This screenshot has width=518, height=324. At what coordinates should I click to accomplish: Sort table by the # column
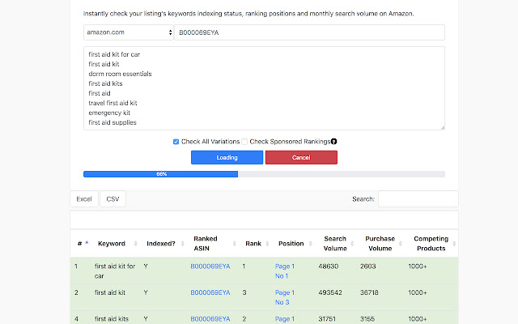tap(80, 243)
